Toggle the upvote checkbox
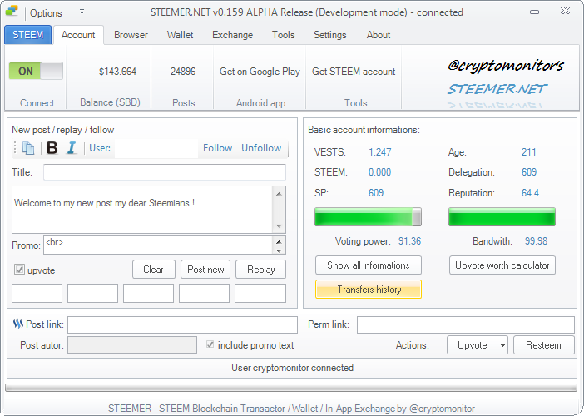Screen dimensions: 584x416 click(19, 270)
